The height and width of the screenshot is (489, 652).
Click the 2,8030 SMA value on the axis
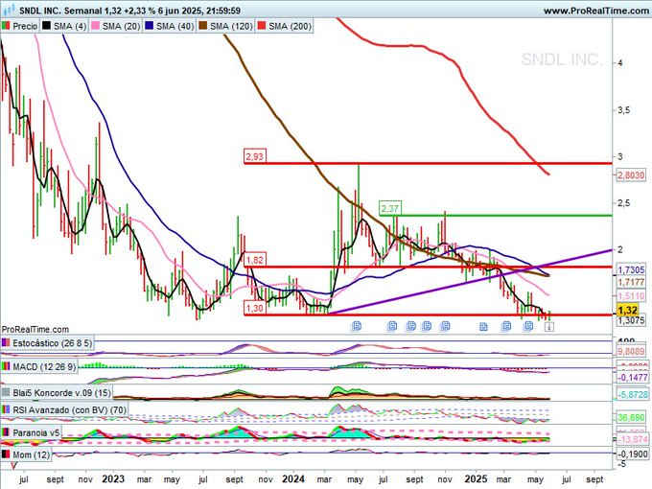(631, 175)
